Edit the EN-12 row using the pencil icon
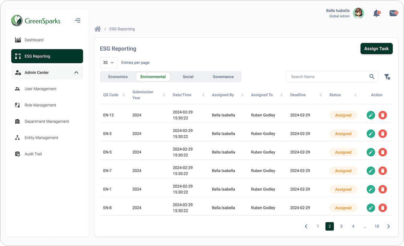Viewport: 404px width, 246px height. pos(371,115)
